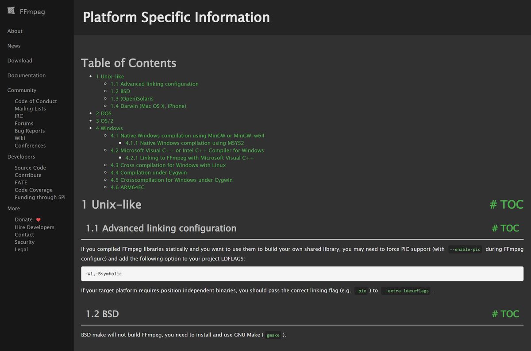
Task: Open '4.1.1 Native Windows compilation using MSYS2' entry
Action: (x=185, y=143)
